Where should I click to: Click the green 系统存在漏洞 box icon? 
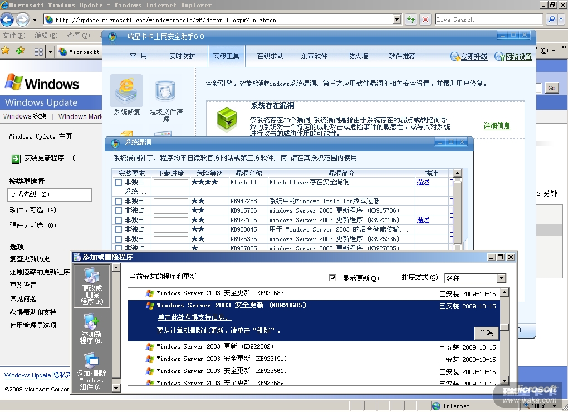227,120
